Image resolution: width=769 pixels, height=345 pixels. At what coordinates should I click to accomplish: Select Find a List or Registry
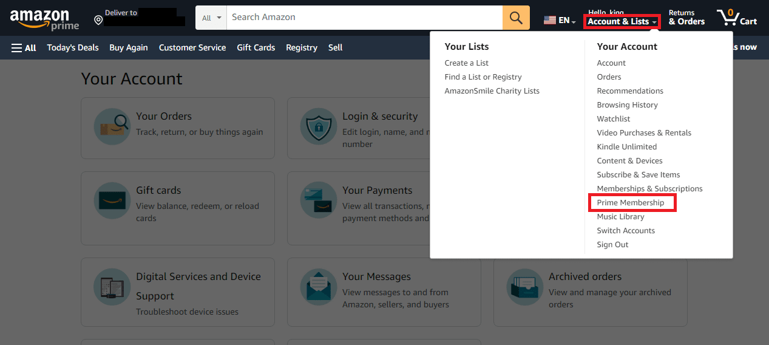click(483, 77)
